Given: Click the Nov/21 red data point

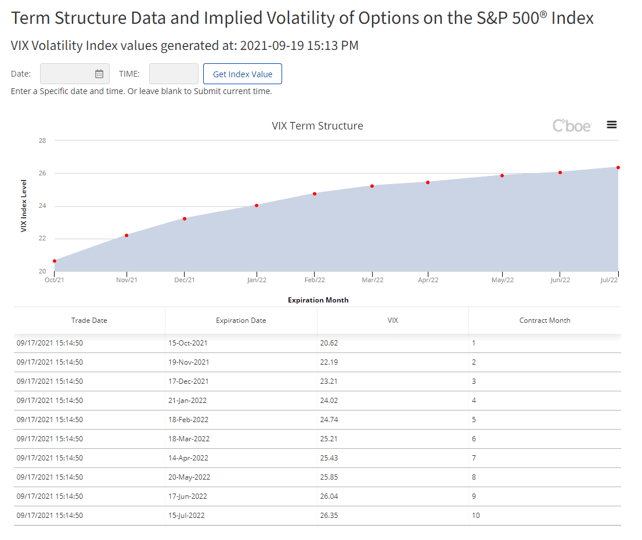Looking at the screenshot, I should click(127, 235).
